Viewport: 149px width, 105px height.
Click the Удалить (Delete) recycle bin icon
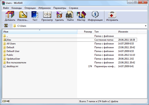(59, 15)
